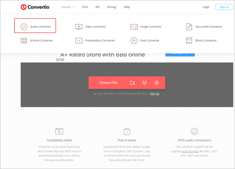Expand the Convert dropdown menu

67,7
